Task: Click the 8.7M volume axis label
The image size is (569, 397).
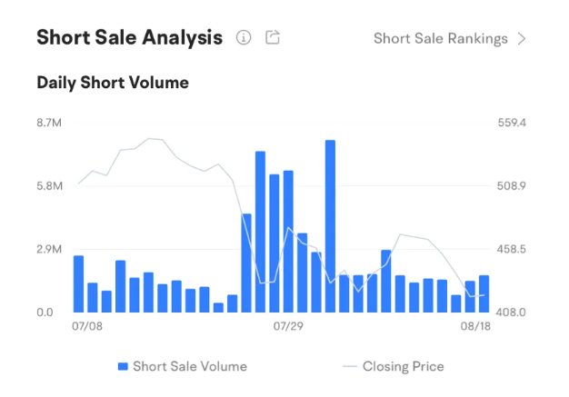Action: 49,123
